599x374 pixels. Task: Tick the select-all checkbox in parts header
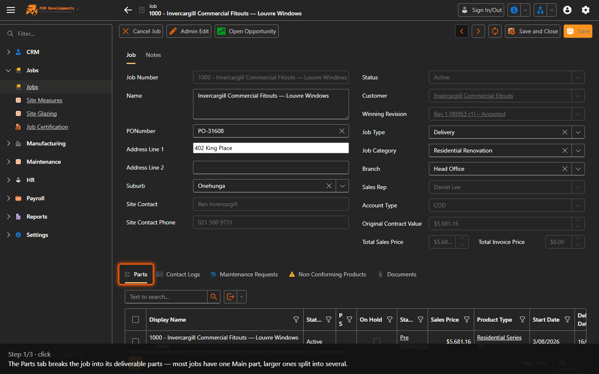click(136, 320)
